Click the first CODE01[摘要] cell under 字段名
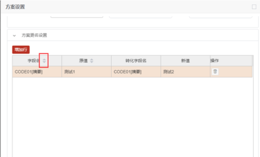Viewport: 260px width, 157px height. point(37,72)
